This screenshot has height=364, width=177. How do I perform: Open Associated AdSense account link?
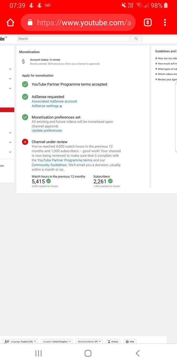coord(54,101)
